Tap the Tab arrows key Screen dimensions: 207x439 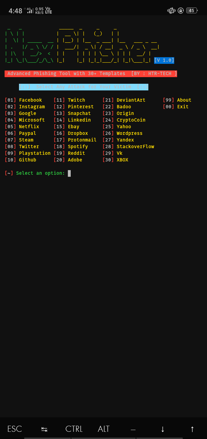(44, 429)
